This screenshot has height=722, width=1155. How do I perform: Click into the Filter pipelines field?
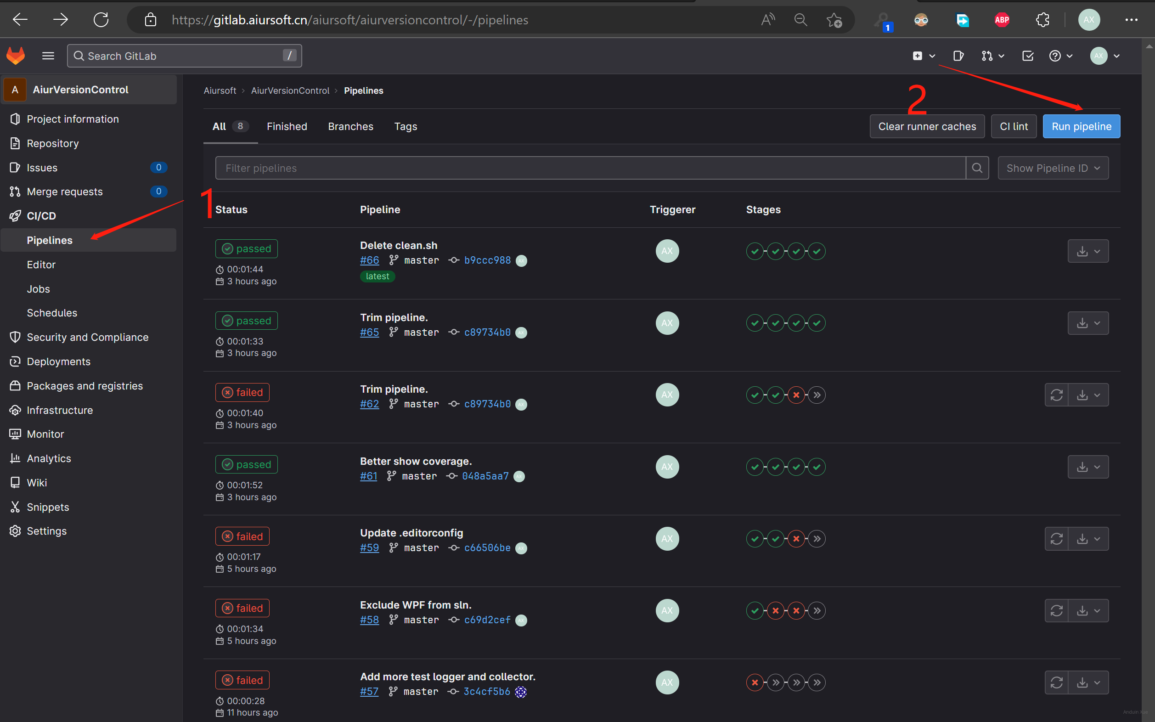(590, 168)
